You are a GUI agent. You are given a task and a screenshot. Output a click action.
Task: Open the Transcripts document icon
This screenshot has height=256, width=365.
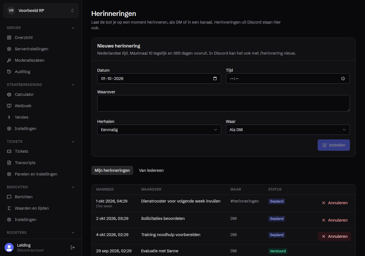9,163
